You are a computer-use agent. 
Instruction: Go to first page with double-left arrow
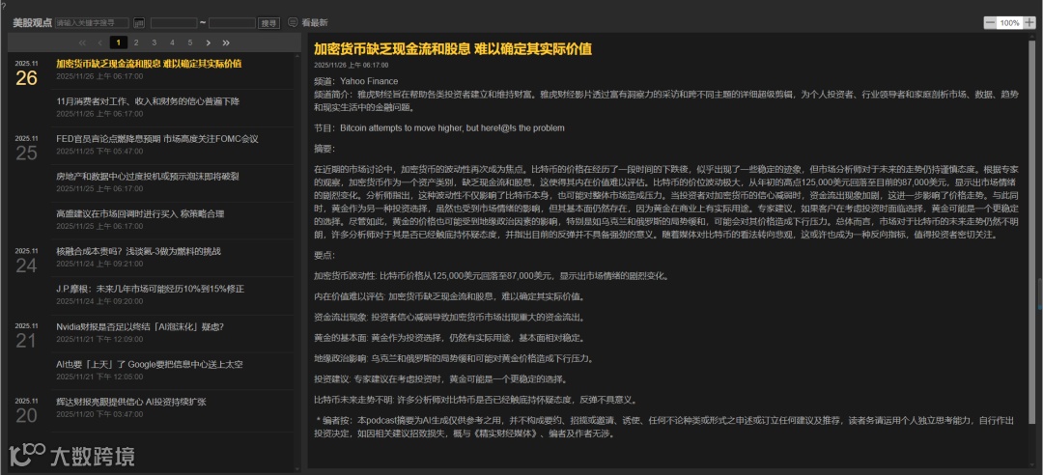pos(82,42)
